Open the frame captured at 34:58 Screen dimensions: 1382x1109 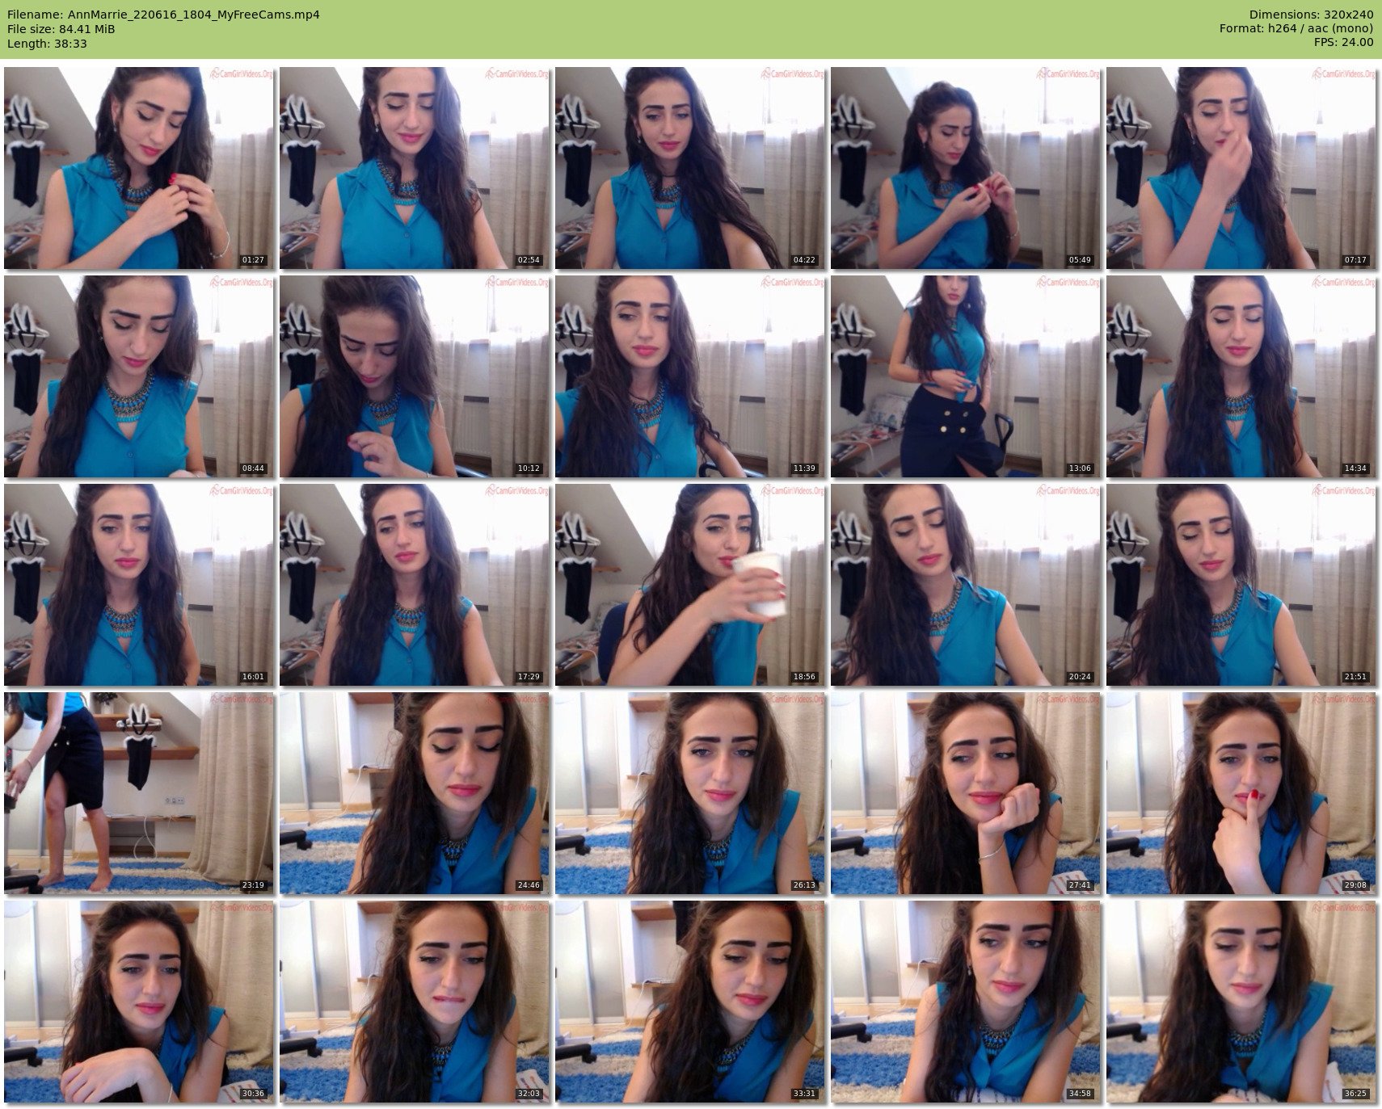click(966, 1002)
